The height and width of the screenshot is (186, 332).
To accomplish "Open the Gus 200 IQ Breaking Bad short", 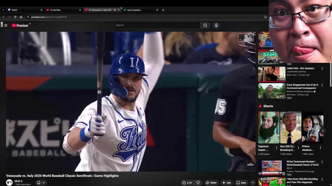I will pos(290,127).
